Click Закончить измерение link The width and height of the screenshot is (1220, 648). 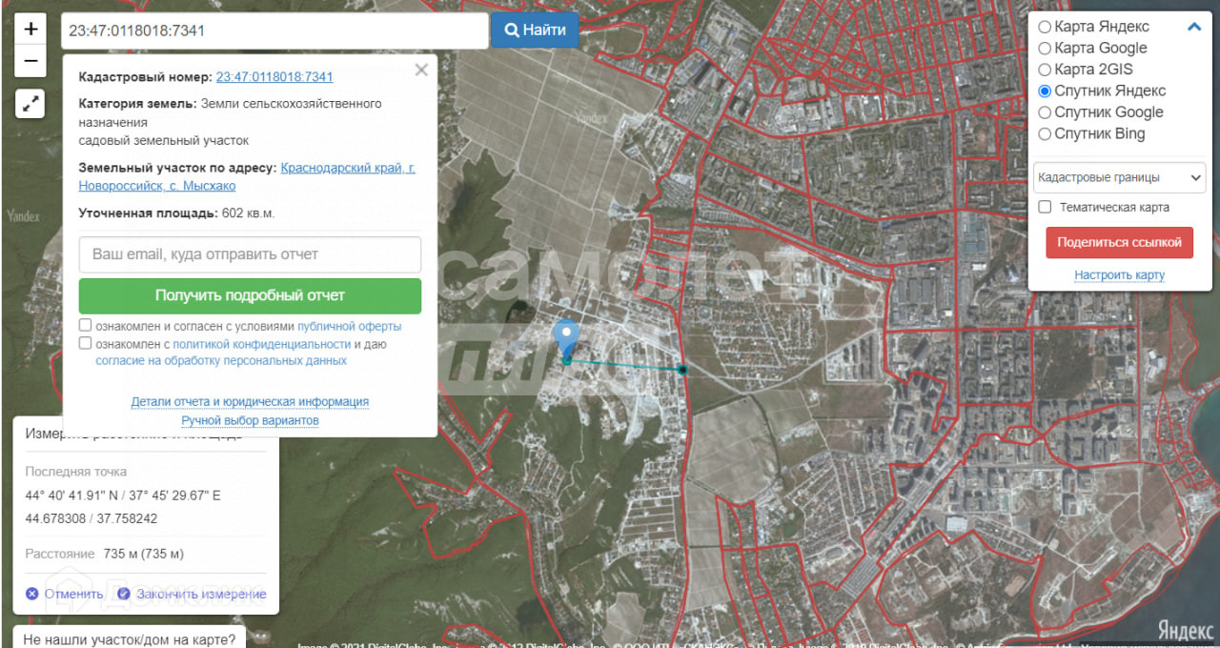(x=201, y=594)
